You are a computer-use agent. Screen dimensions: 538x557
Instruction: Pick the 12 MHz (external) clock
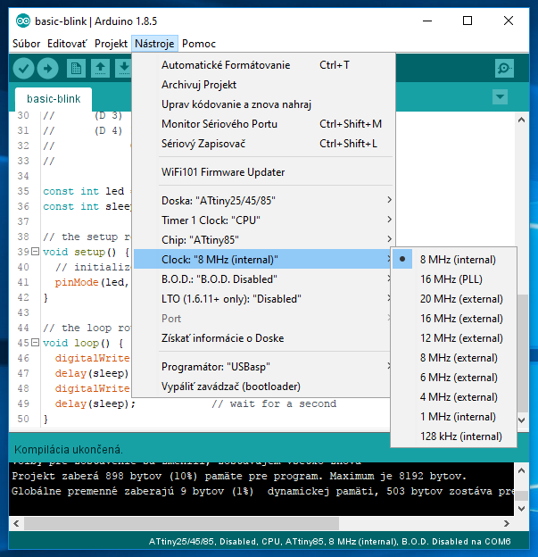point(454,337)
